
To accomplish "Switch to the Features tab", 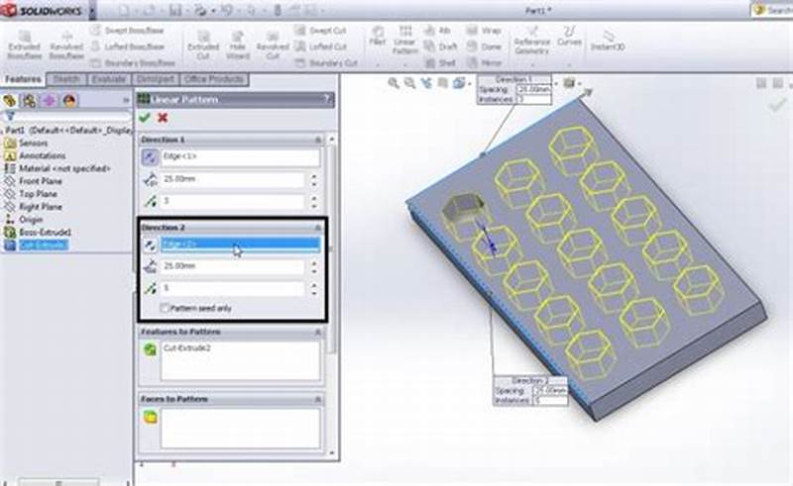I will [23, 79].
